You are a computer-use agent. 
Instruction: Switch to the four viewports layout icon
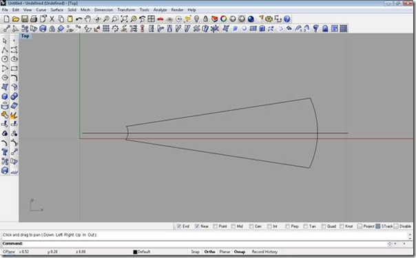point(152,19)
